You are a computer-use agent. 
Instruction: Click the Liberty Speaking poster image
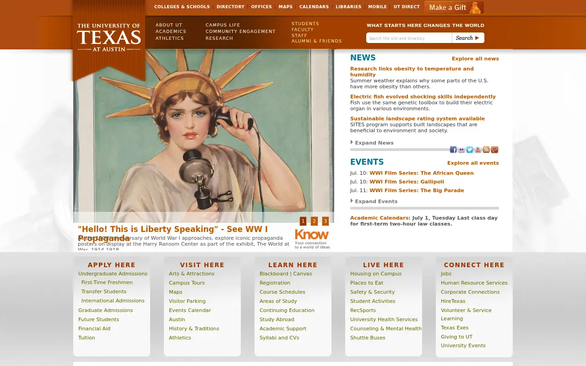[x=204, y=136]
